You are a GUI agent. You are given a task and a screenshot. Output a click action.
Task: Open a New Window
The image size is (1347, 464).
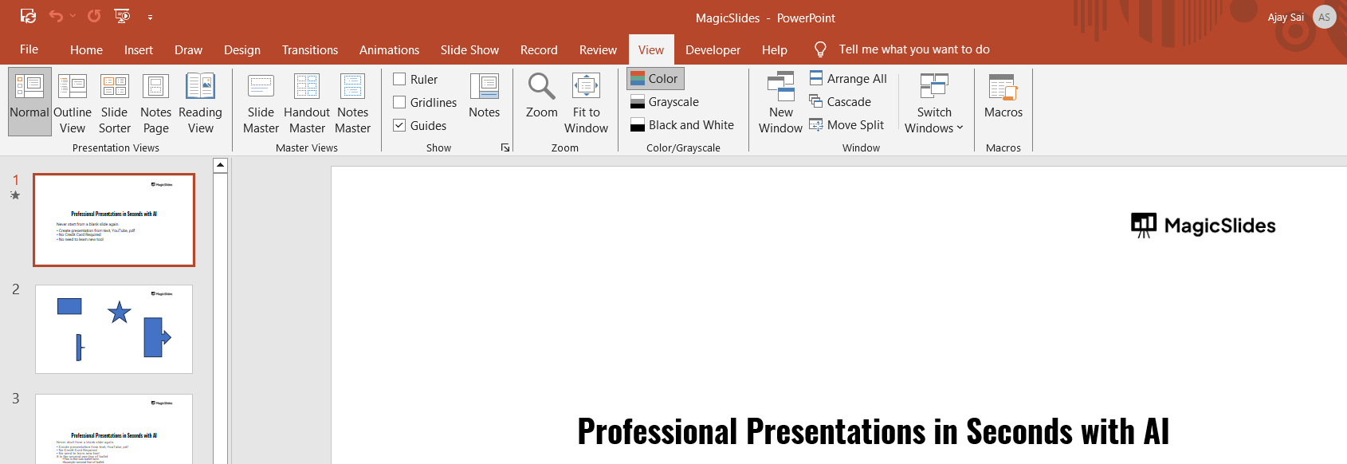tap(780, 103)
